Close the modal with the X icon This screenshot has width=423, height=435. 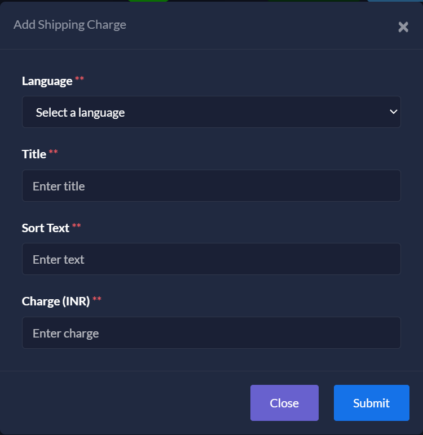(x=403, y=27)
